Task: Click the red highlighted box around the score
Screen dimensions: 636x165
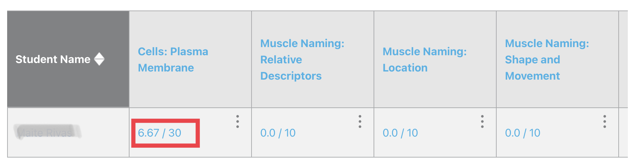Action: click(166, 133)
